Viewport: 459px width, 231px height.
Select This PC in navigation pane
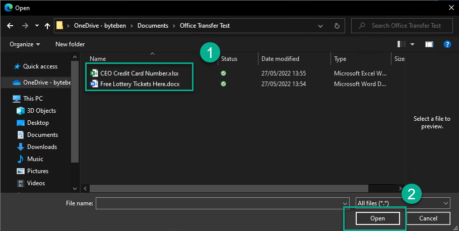point(33,99)
